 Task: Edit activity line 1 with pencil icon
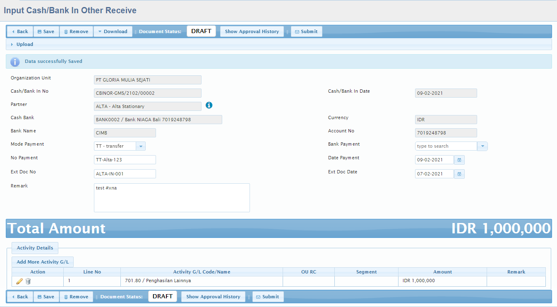tap(19, 281)
